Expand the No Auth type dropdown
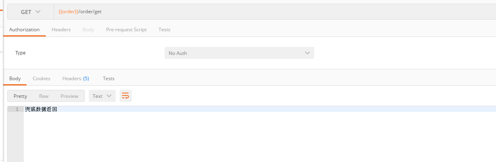The height and width of the screenshot is (162, 496). click(239, 53)
